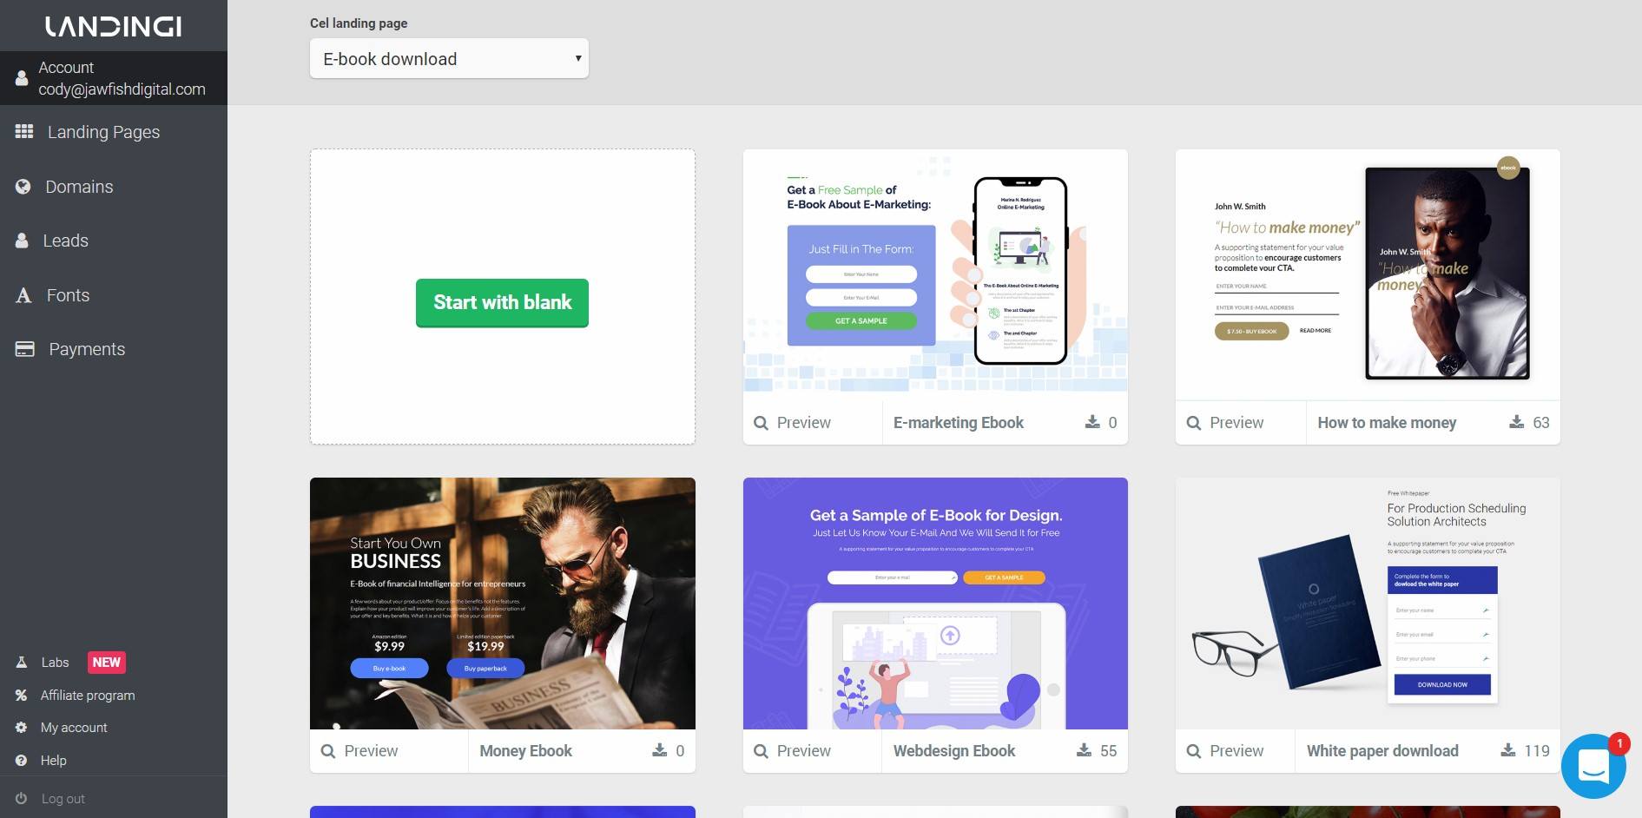Image resolution: width=1642 pixels, height=818 pixels.
Task: Open the live chat widget icon
Action: point(1593,766)
